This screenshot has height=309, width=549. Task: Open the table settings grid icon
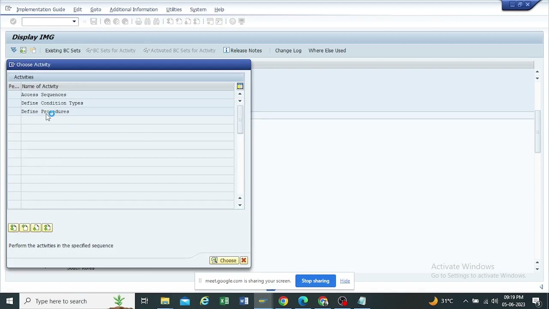click(240, 86)
